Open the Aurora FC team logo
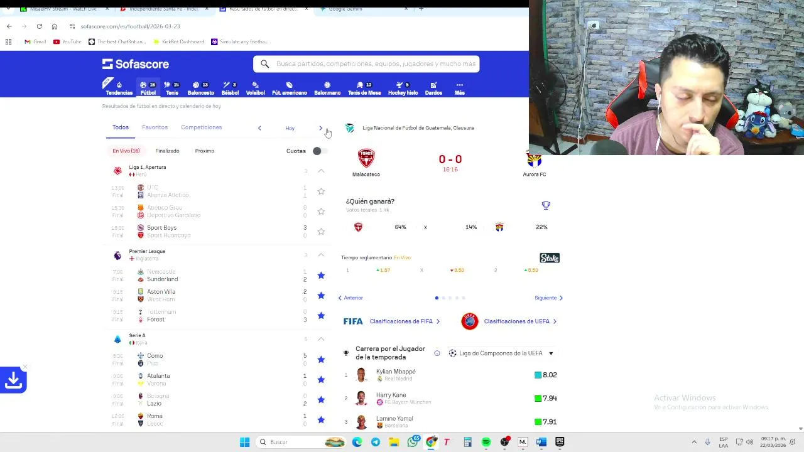This screenshot has height=452, width=804. tap(535, 159)
